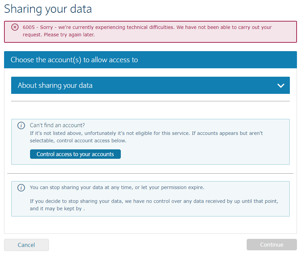Click the 'control account access below' text line

(x=78, y=141)
